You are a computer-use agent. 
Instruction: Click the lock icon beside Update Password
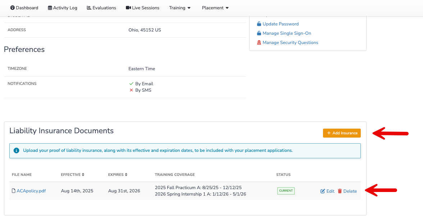[259, 24]
